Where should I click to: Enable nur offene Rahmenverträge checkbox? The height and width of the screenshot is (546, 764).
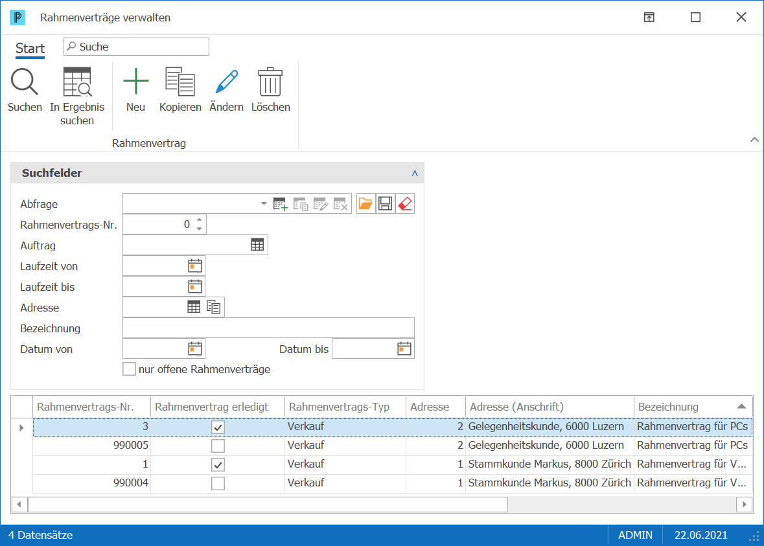129,369
